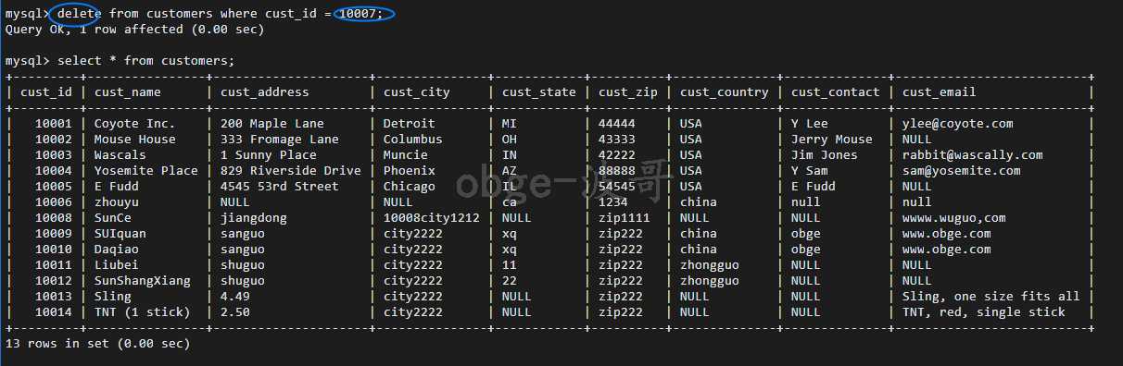Select the customer name SunShangXiang

pyautogui.click(x=143, y=281)
